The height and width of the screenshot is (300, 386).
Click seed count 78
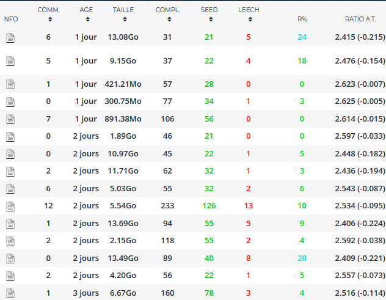[209, 293]
